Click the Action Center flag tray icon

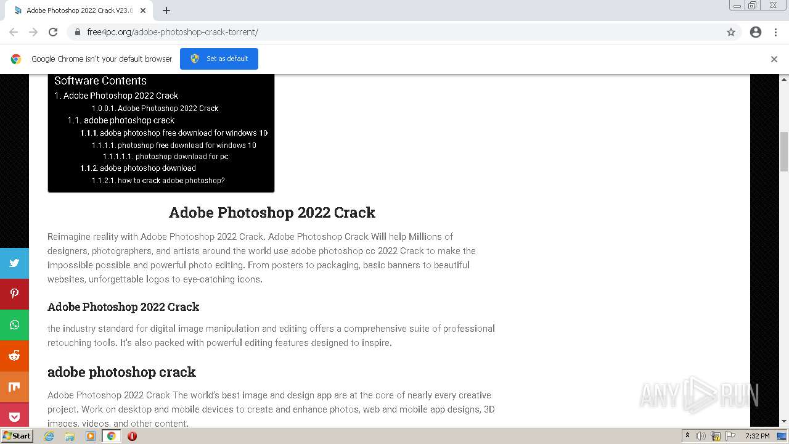(x=730, y=436)
